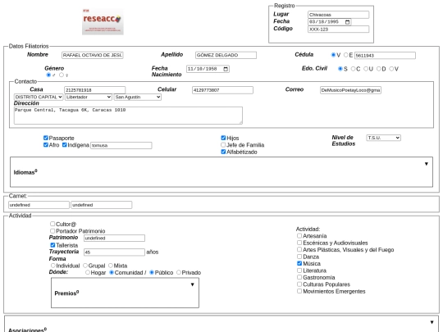Image resolution: width=443 pixels, height=332 pixels.
Task: Check the Literatura activity
Action: [299, 271]
